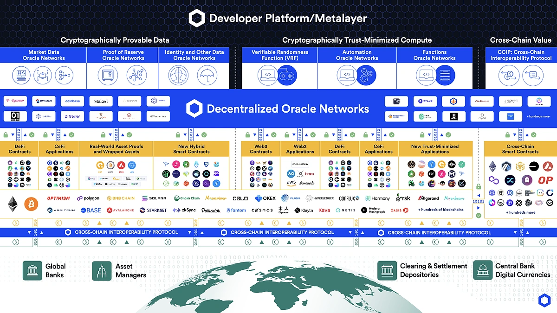
Task: Click the ZTAKE node operator badge
Action: coord(425,101)
